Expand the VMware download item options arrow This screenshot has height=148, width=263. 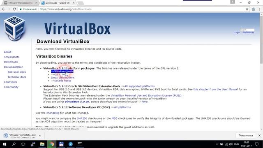[x=40, y=136]
